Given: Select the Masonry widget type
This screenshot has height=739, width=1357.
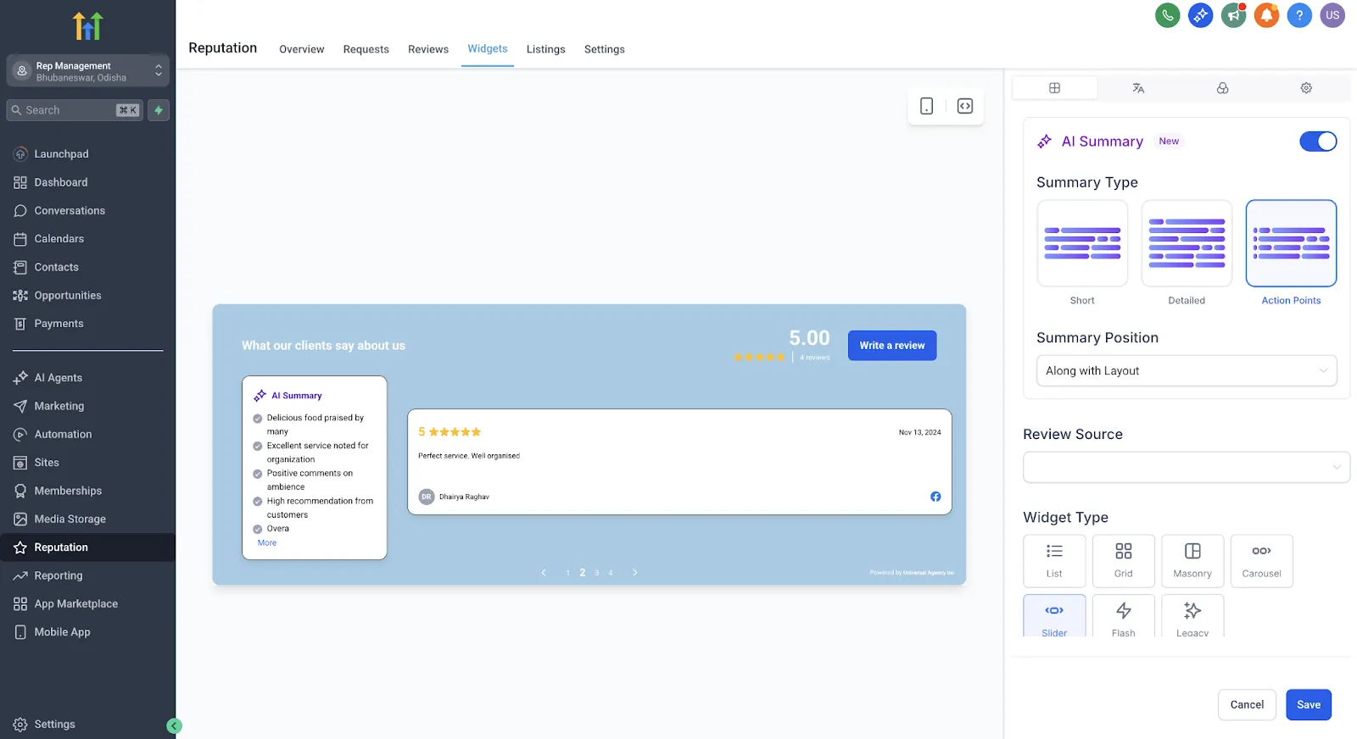Looking at the screenshot, I should [1192, 561].
